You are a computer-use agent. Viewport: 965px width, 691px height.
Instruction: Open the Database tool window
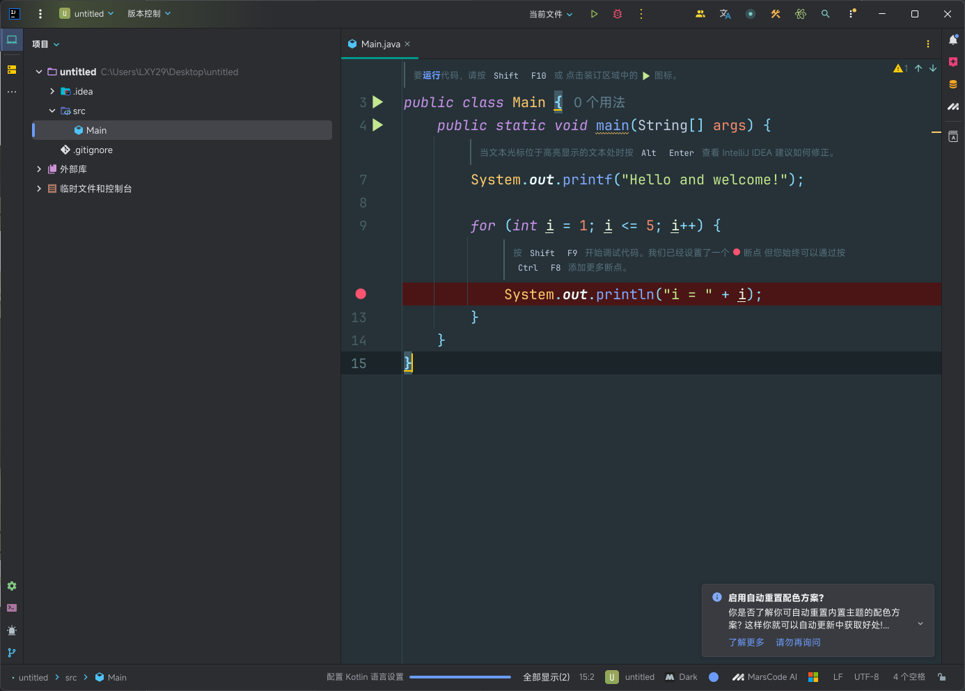coord(953,84)
